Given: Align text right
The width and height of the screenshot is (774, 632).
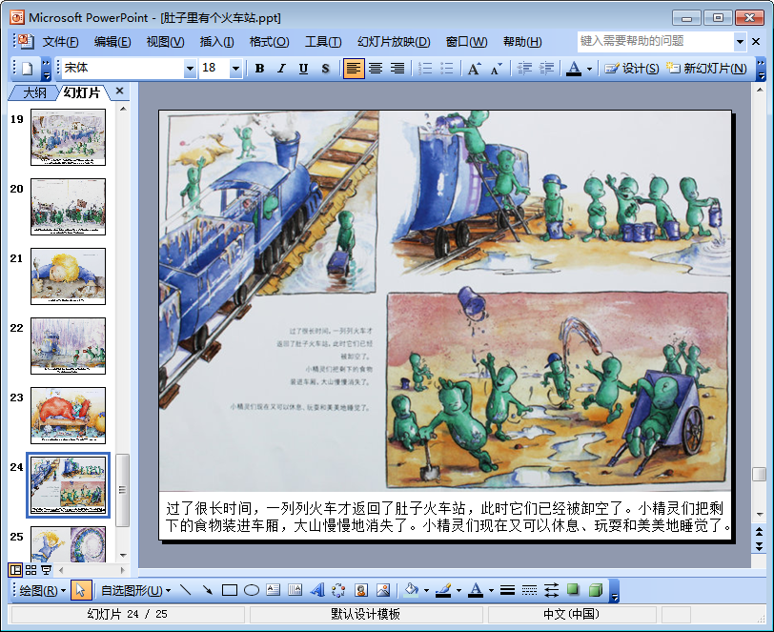Looking at the screenshot, I should click(x=397, y=68).
